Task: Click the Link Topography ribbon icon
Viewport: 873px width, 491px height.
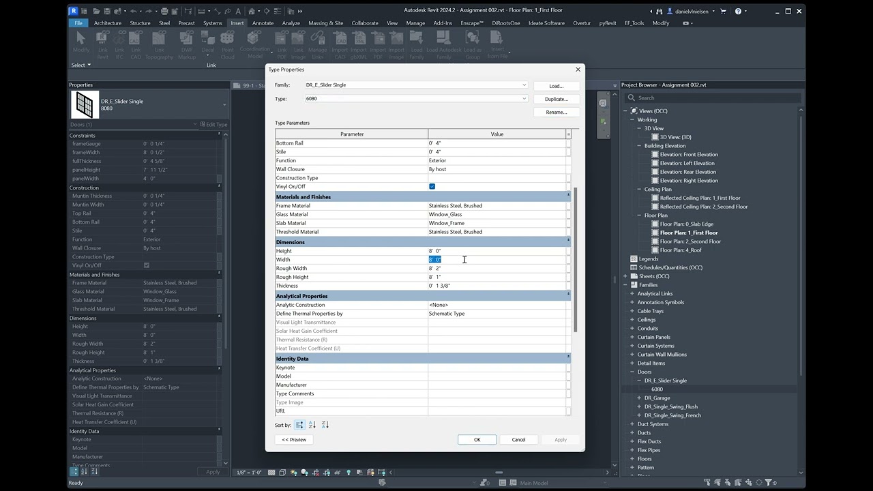Action: coord(160,45)
